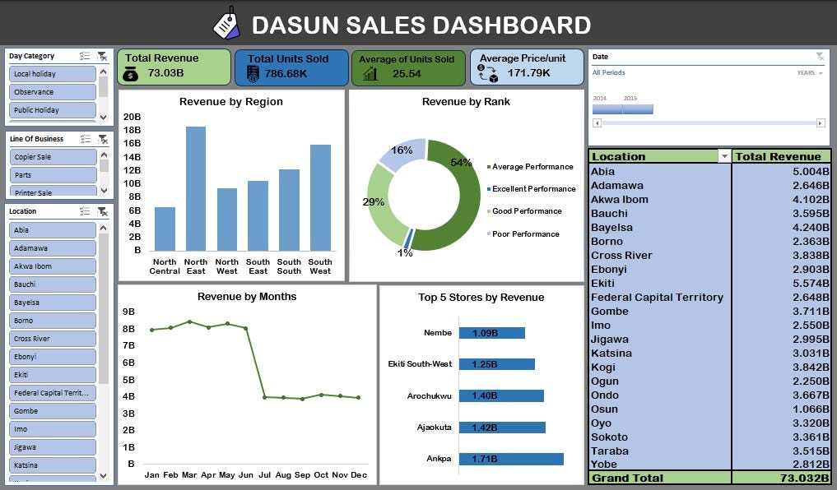Image resolution: width=837 pixels, height=490 pixels.
Task: Clear the Line Of Business slicer filter
Action: pyautogui.click(x=102, y=138)
